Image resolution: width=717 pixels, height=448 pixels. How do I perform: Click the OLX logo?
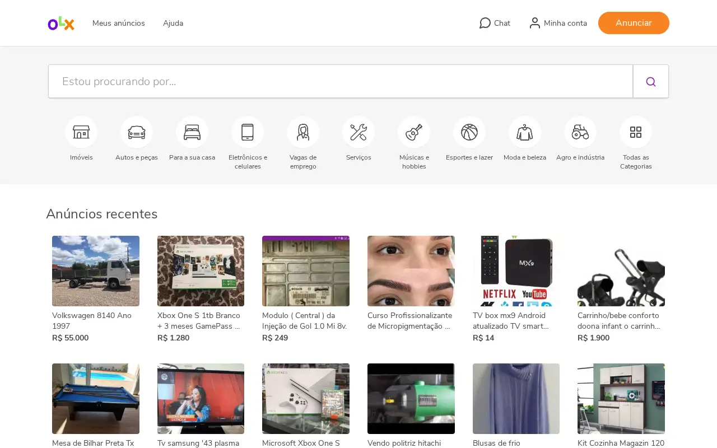point(61,23)
